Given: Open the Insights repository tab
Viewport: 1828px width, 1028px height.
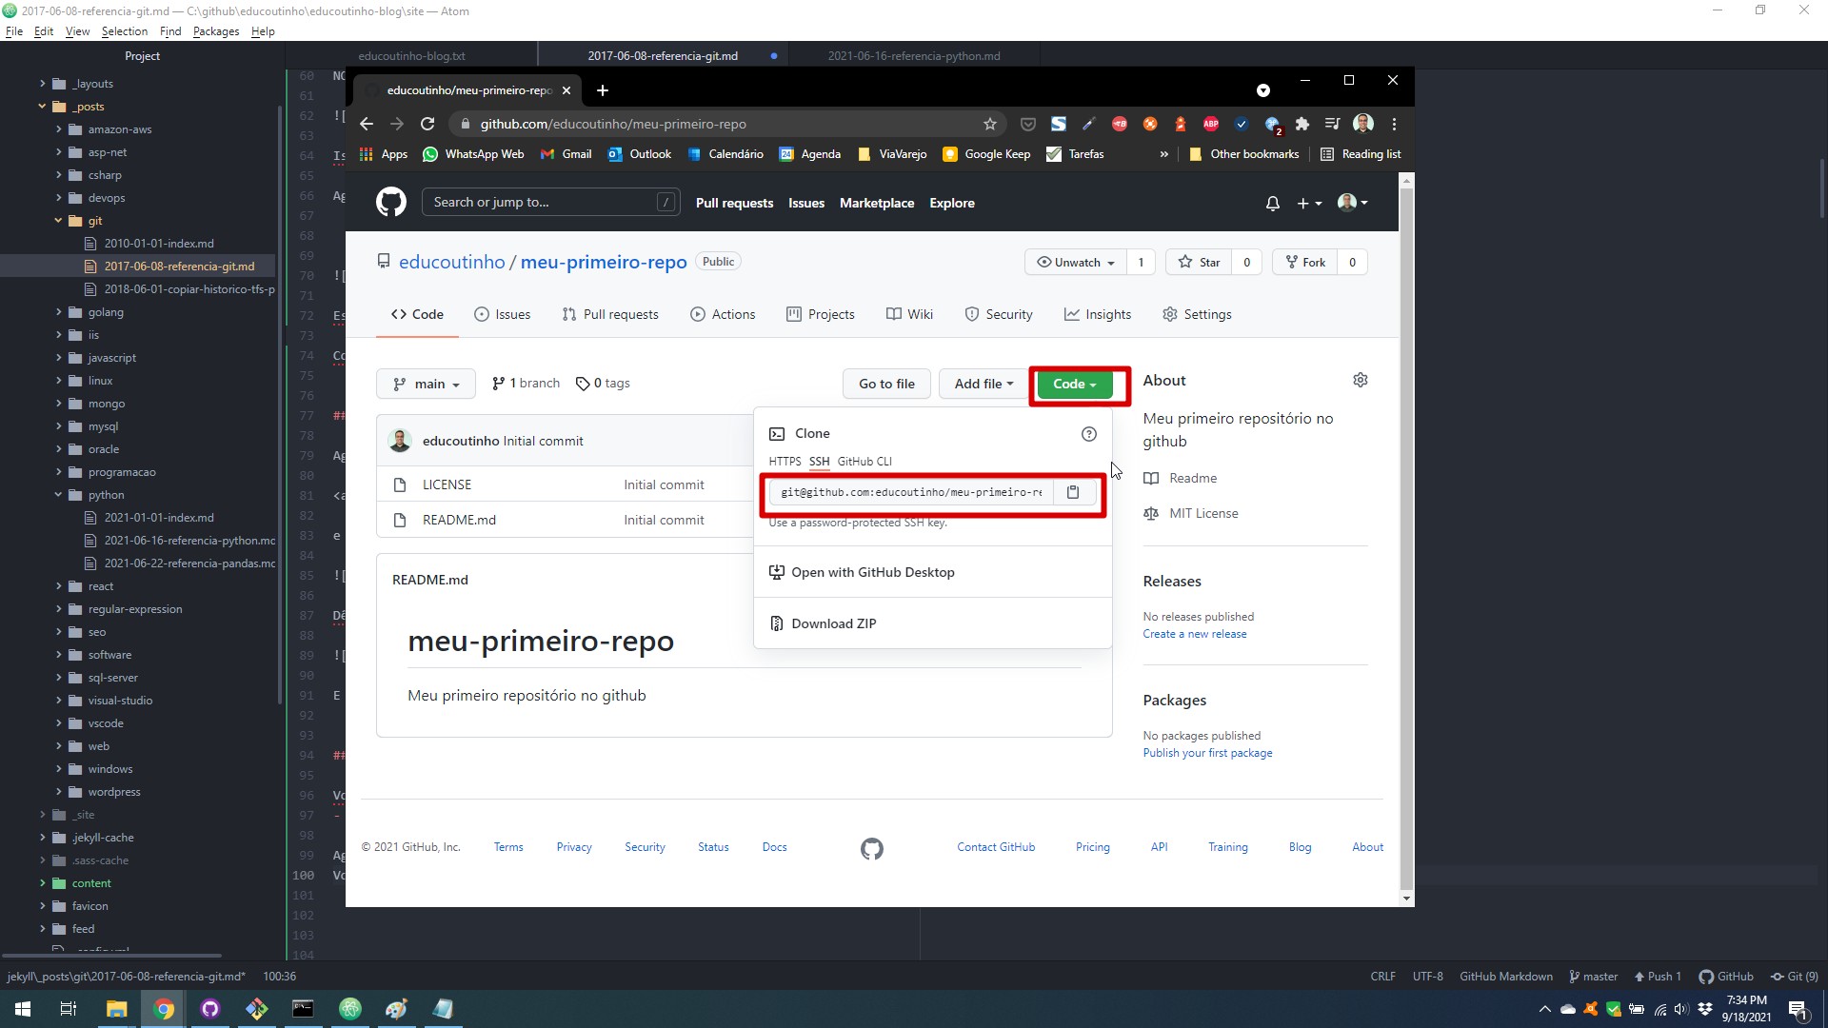Looking at the screenshot, I should click(1098, 315).
